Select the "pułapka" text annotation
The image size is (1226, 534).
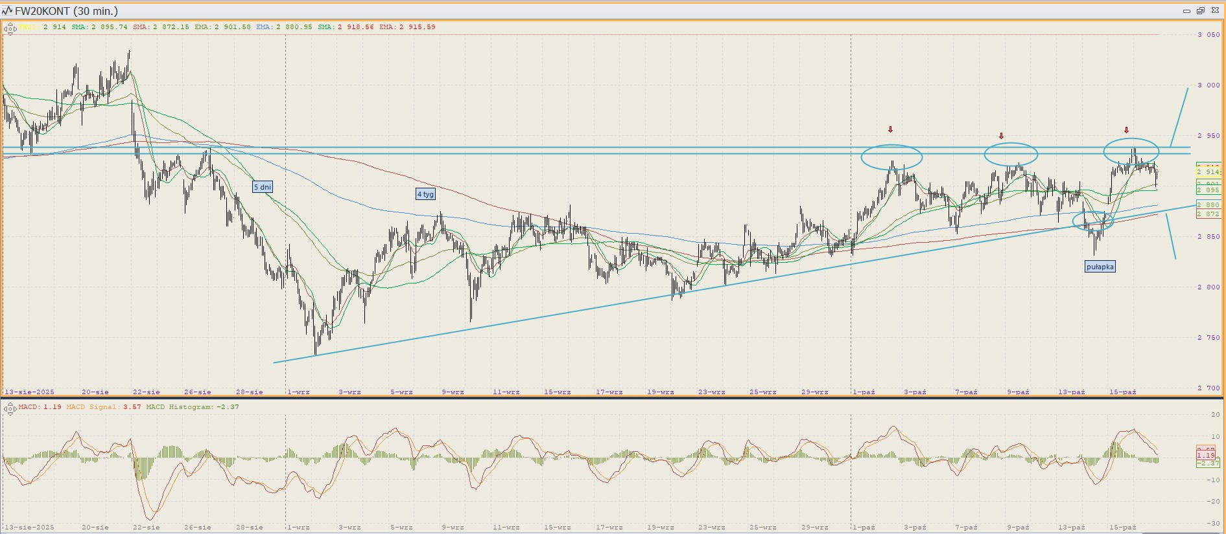(1100, 267)
